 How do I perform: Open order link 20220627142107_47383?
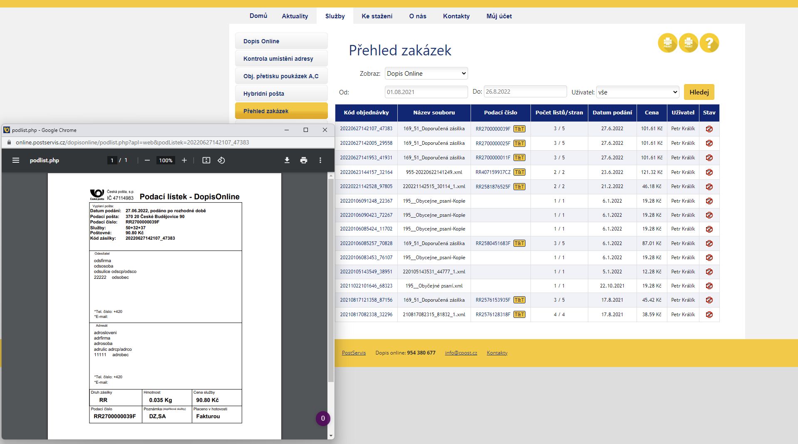366,129
